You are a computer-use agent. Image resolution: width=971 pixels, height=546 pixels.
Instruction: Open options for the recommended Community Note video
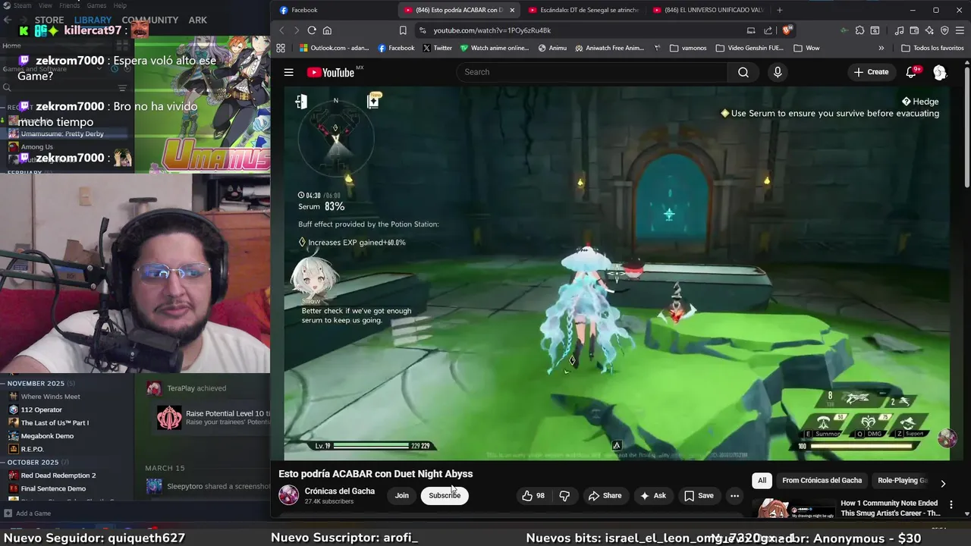[951, 504]
